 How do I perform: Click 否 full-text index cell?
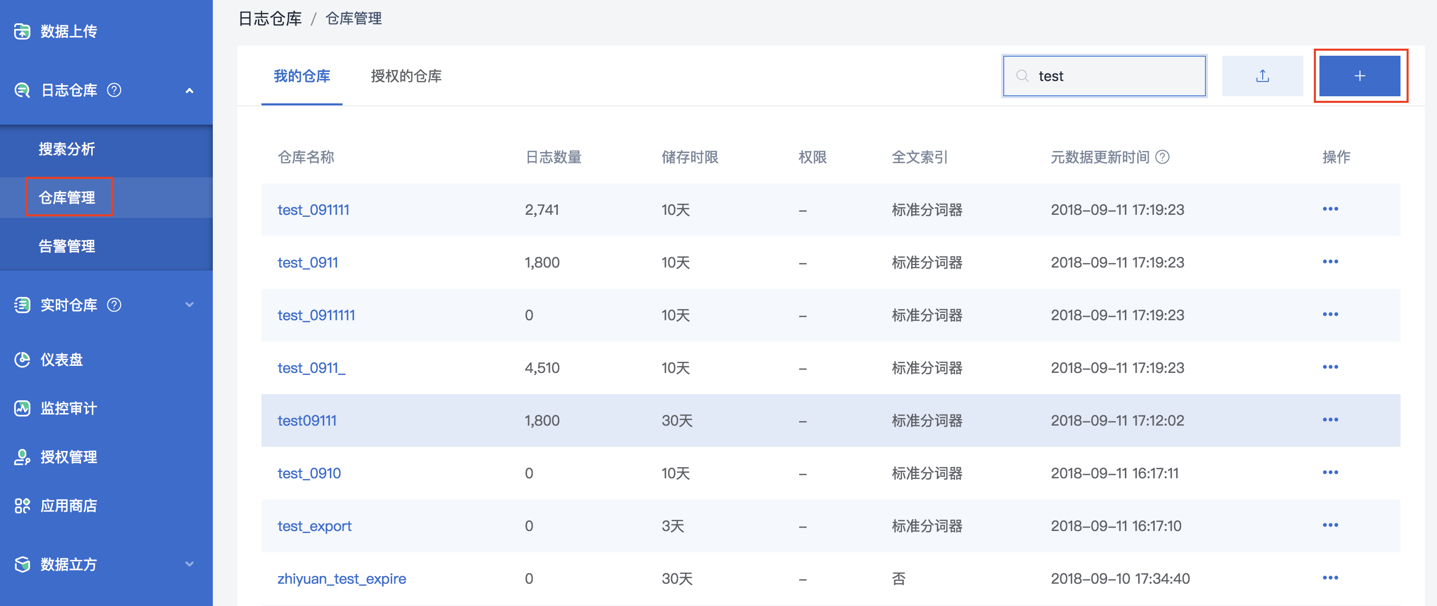(899, 579)
